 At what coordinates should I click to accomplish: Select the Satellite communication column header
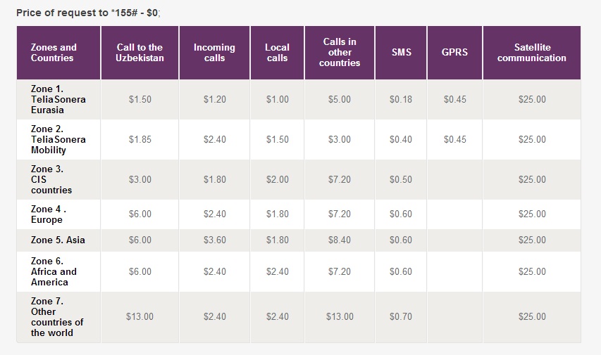(x=531, y=53)
